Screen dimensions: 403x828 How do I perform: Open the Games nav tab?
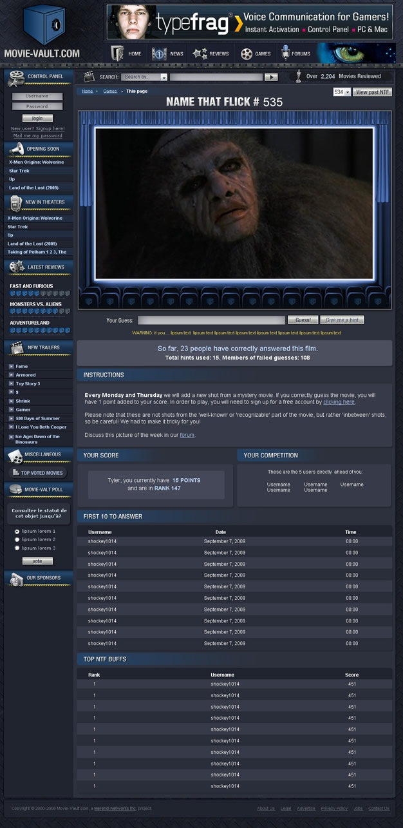click(256, 53)
